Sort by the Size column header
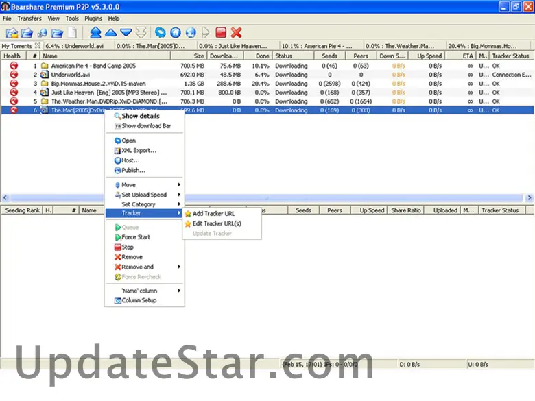535x401 pixels. coord(189,56)
